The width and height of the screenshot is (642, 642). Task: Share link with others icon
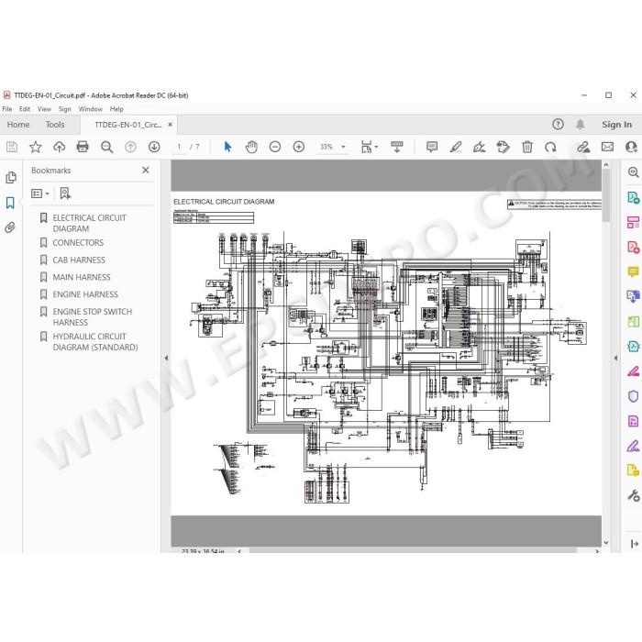[x=583, y=147]
